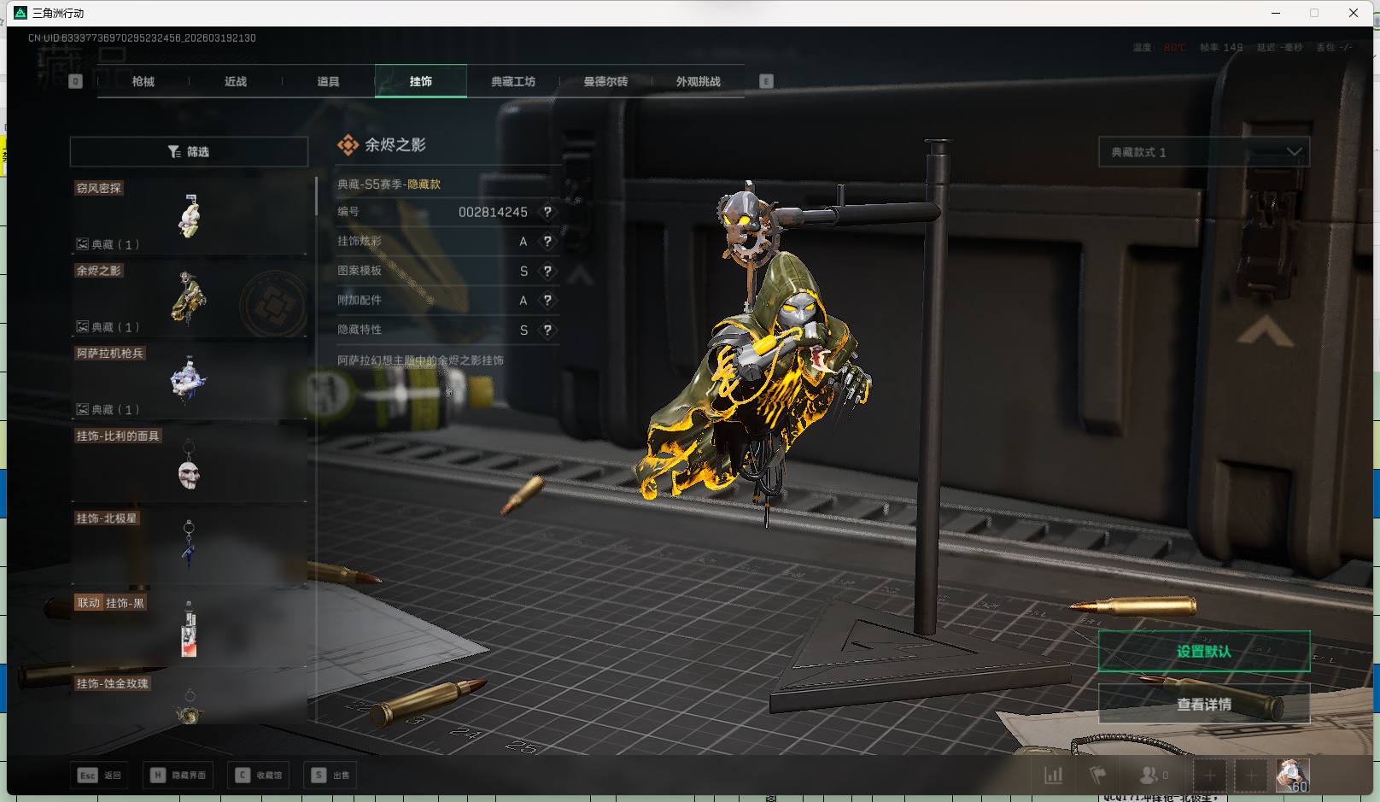This screenshot has height=802, width=1380.
Task: Click the help icon beside 隐藏特性
Action: (x=547, y=330)
